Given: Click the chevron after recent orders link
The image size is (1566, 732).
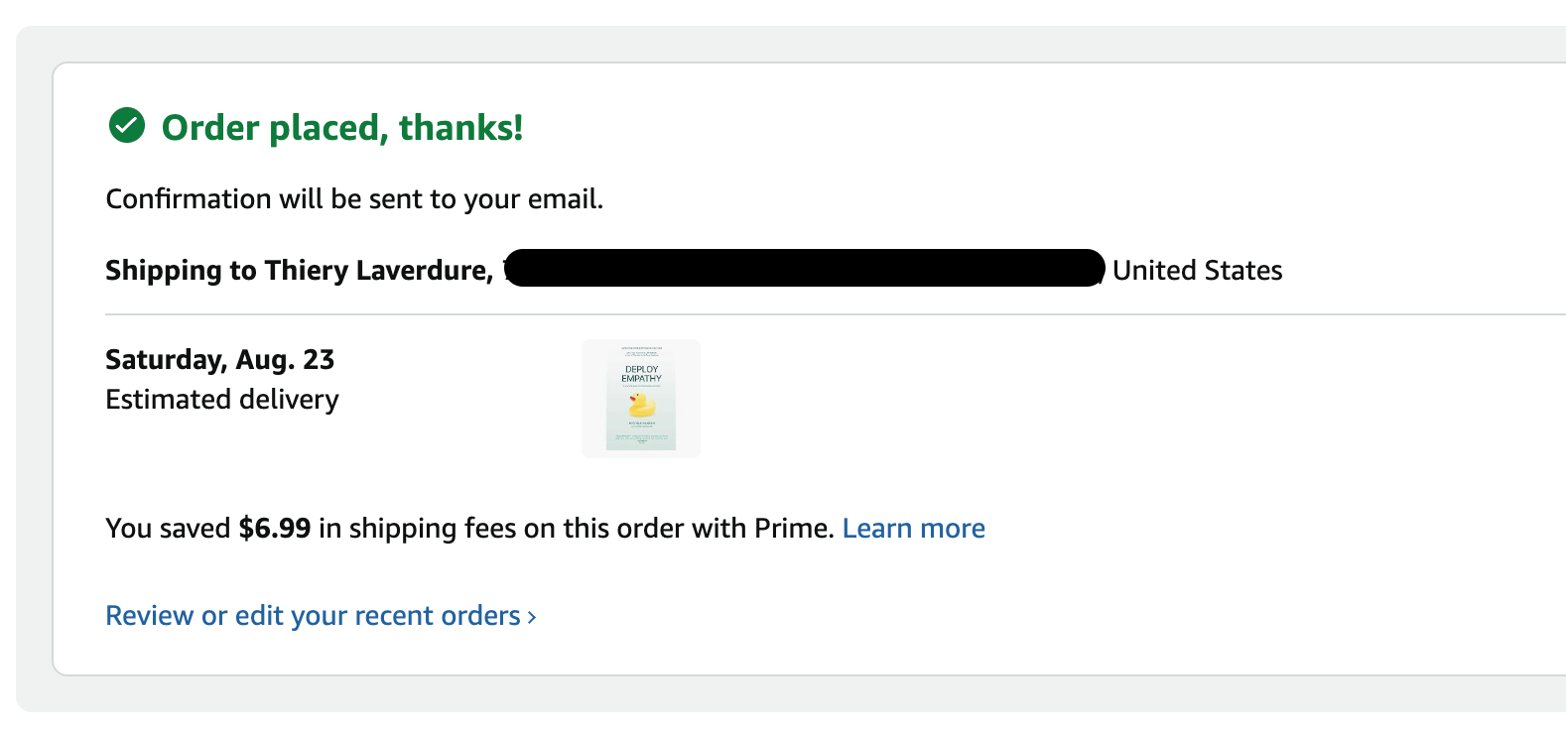Looking at the screenshot, I should [532, 617].
